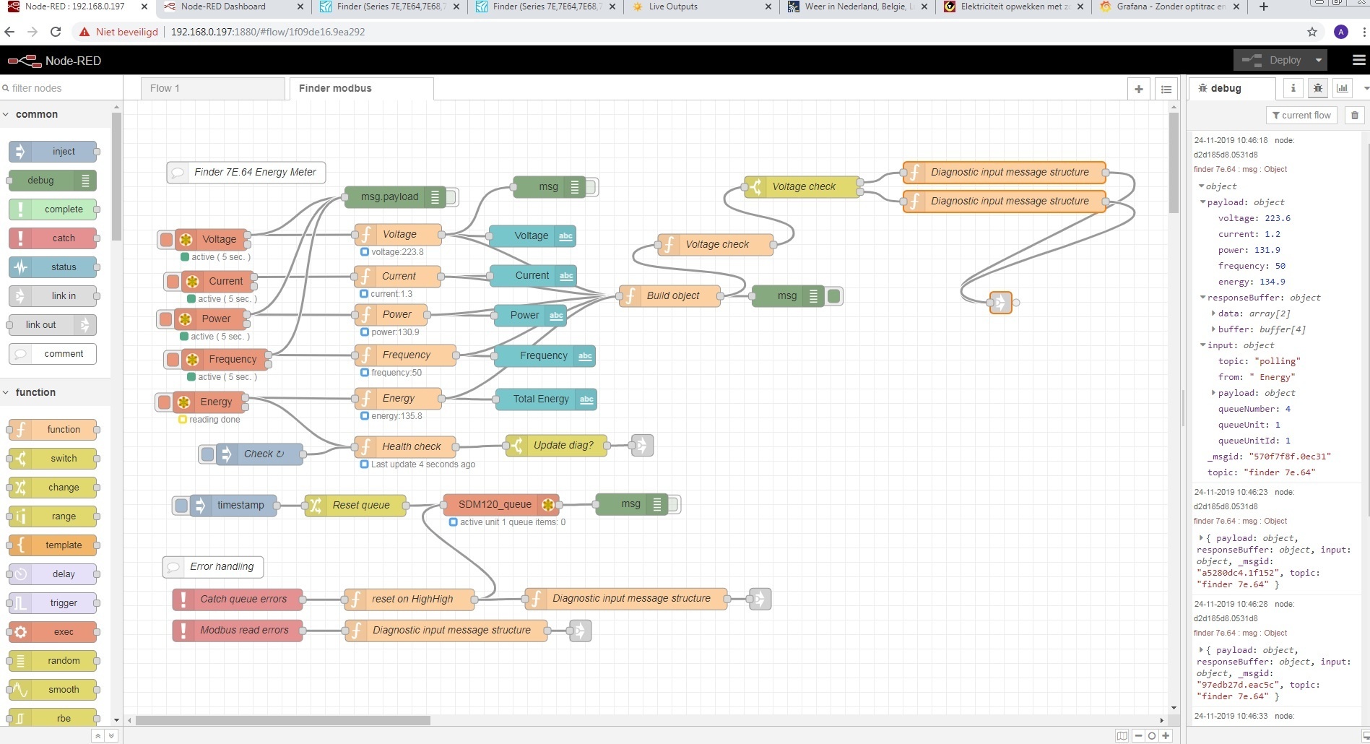This screenshot has height=744, width=1370.
Task: Open the dashboard chart sidebar icon
Action: 1343,88
